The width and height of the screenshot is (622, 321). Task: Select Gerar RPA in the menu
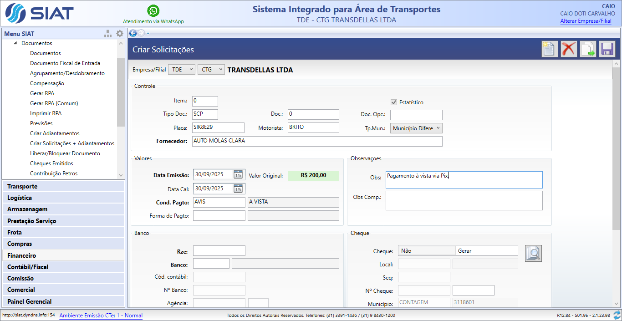click(42, 93)
